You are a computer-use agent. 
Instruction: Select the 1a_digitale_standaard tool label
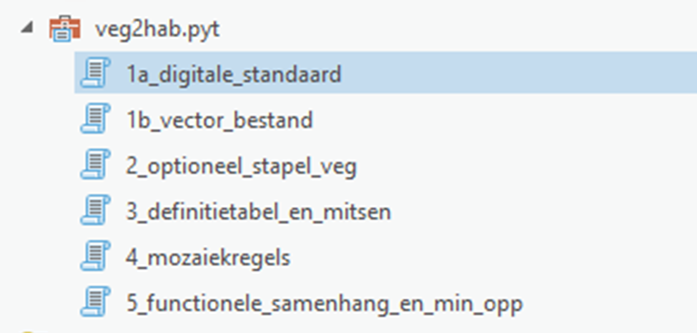[234, 74]
